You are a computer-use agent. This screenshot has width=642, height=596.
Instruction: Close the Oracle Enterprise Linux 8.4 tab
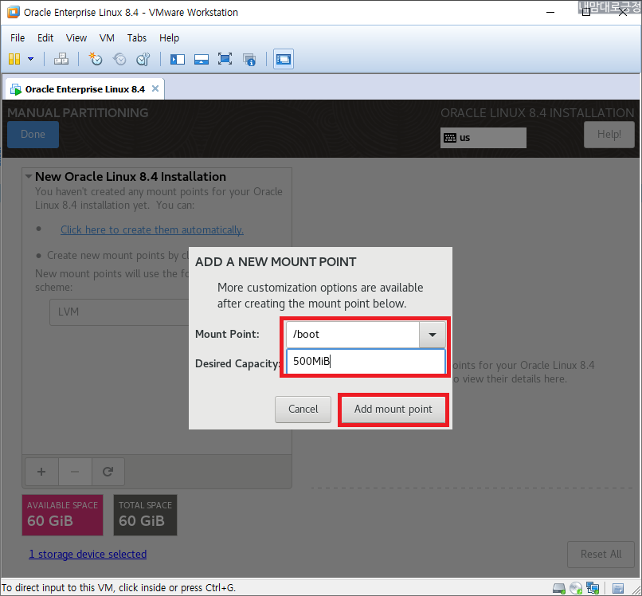(155, 88)
